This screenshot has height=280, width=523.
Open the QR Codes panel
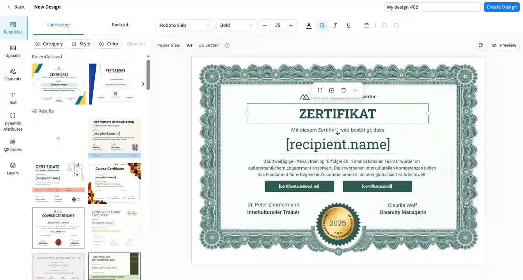tap(13, 145)
